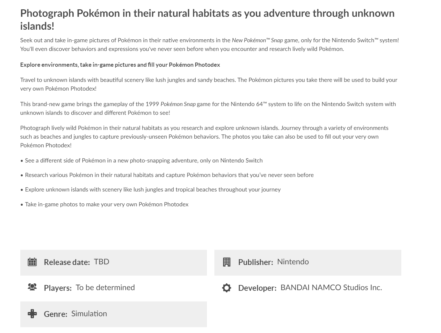Screen dimensions: 441x333
Task: Click the 'See a different side of Pokémon' bullet
Action: point(144,161)
